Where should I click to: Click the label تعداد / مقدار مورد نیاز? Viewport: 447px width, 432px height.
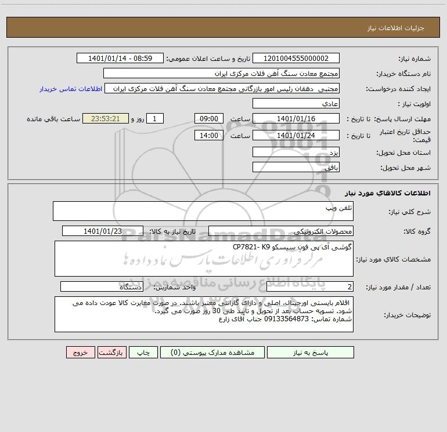[x=398, y=287]
